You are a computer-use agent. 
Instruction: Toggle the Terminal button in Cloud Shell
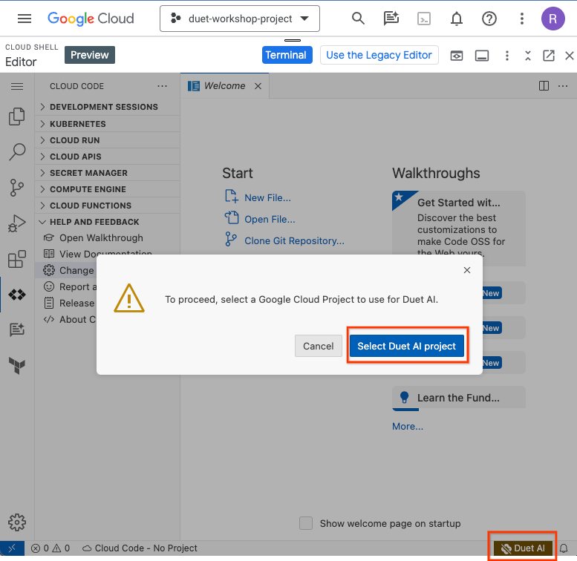coord(285,55)
